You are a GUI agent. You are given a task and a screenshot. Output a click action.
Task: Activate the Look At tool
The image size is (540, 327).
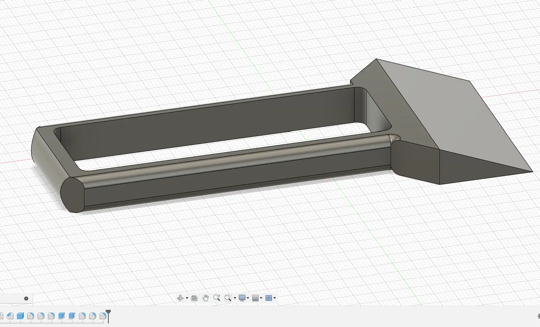coord(194,298)
